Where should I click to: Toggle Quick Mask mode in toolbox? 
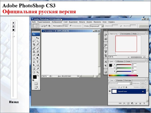[36, 84]
